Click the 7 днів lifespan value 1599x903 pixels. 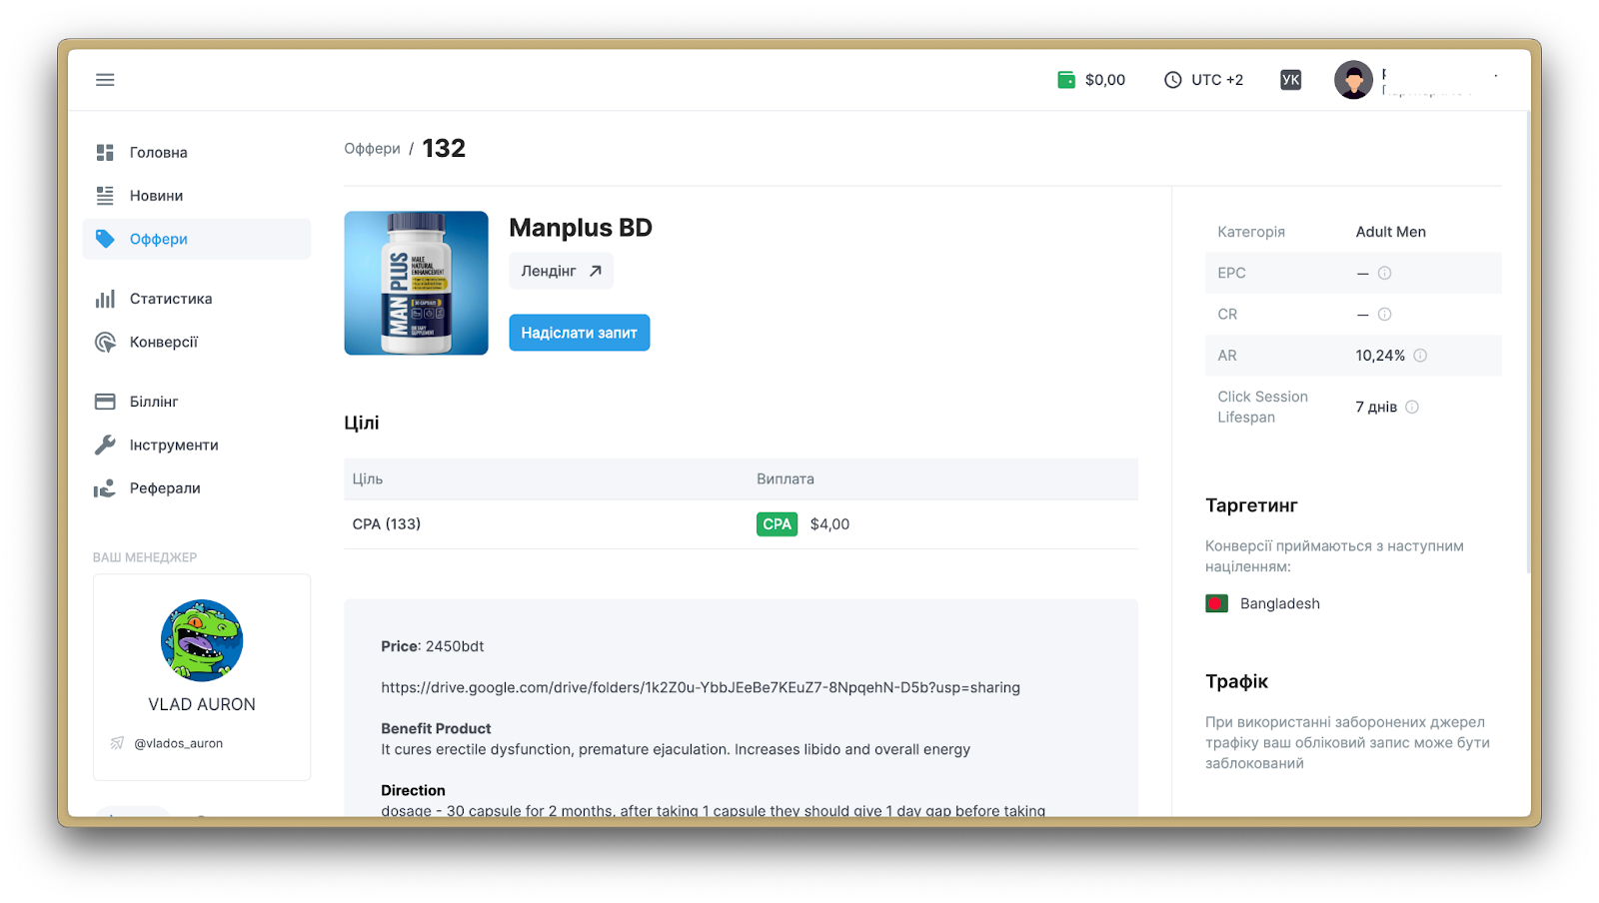point(1376,407)
